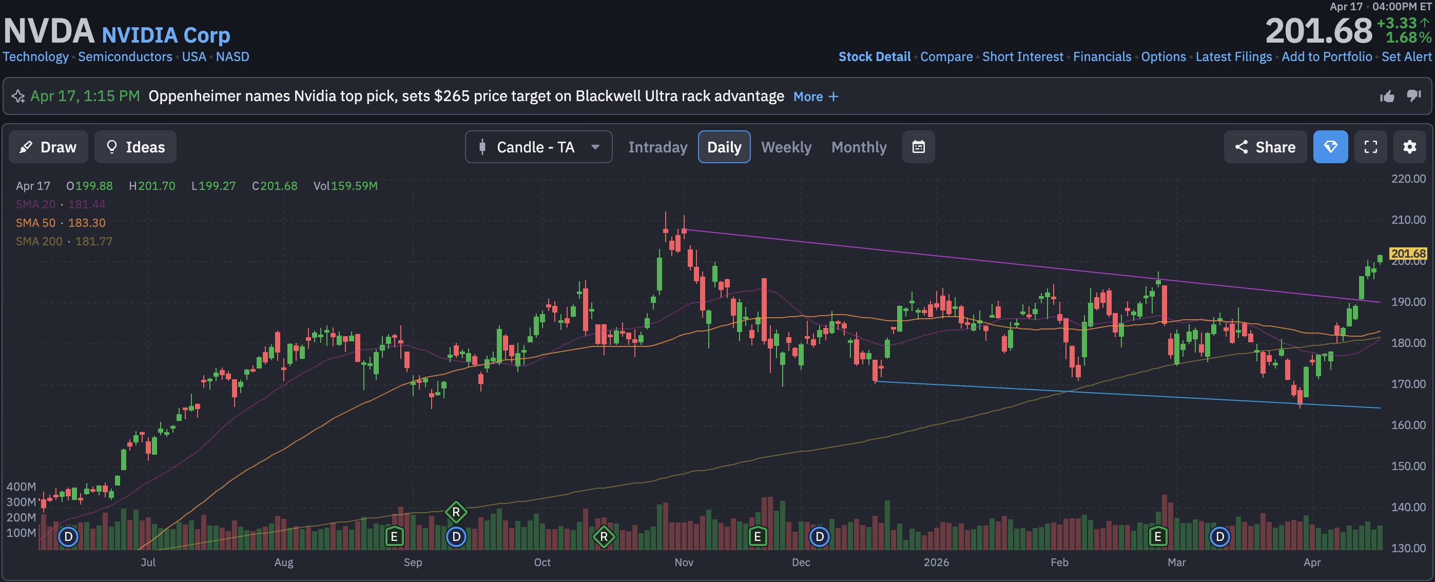This screenshot has width=1435, height=582.
Task: Toggle the Ideas lightbulb button
Action: (x=135, y=147)
